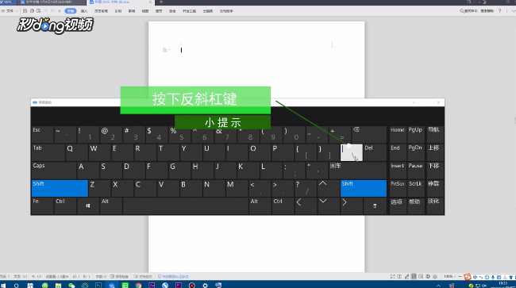Click the Save icon in WPS toolbar

tap(25, 11)
